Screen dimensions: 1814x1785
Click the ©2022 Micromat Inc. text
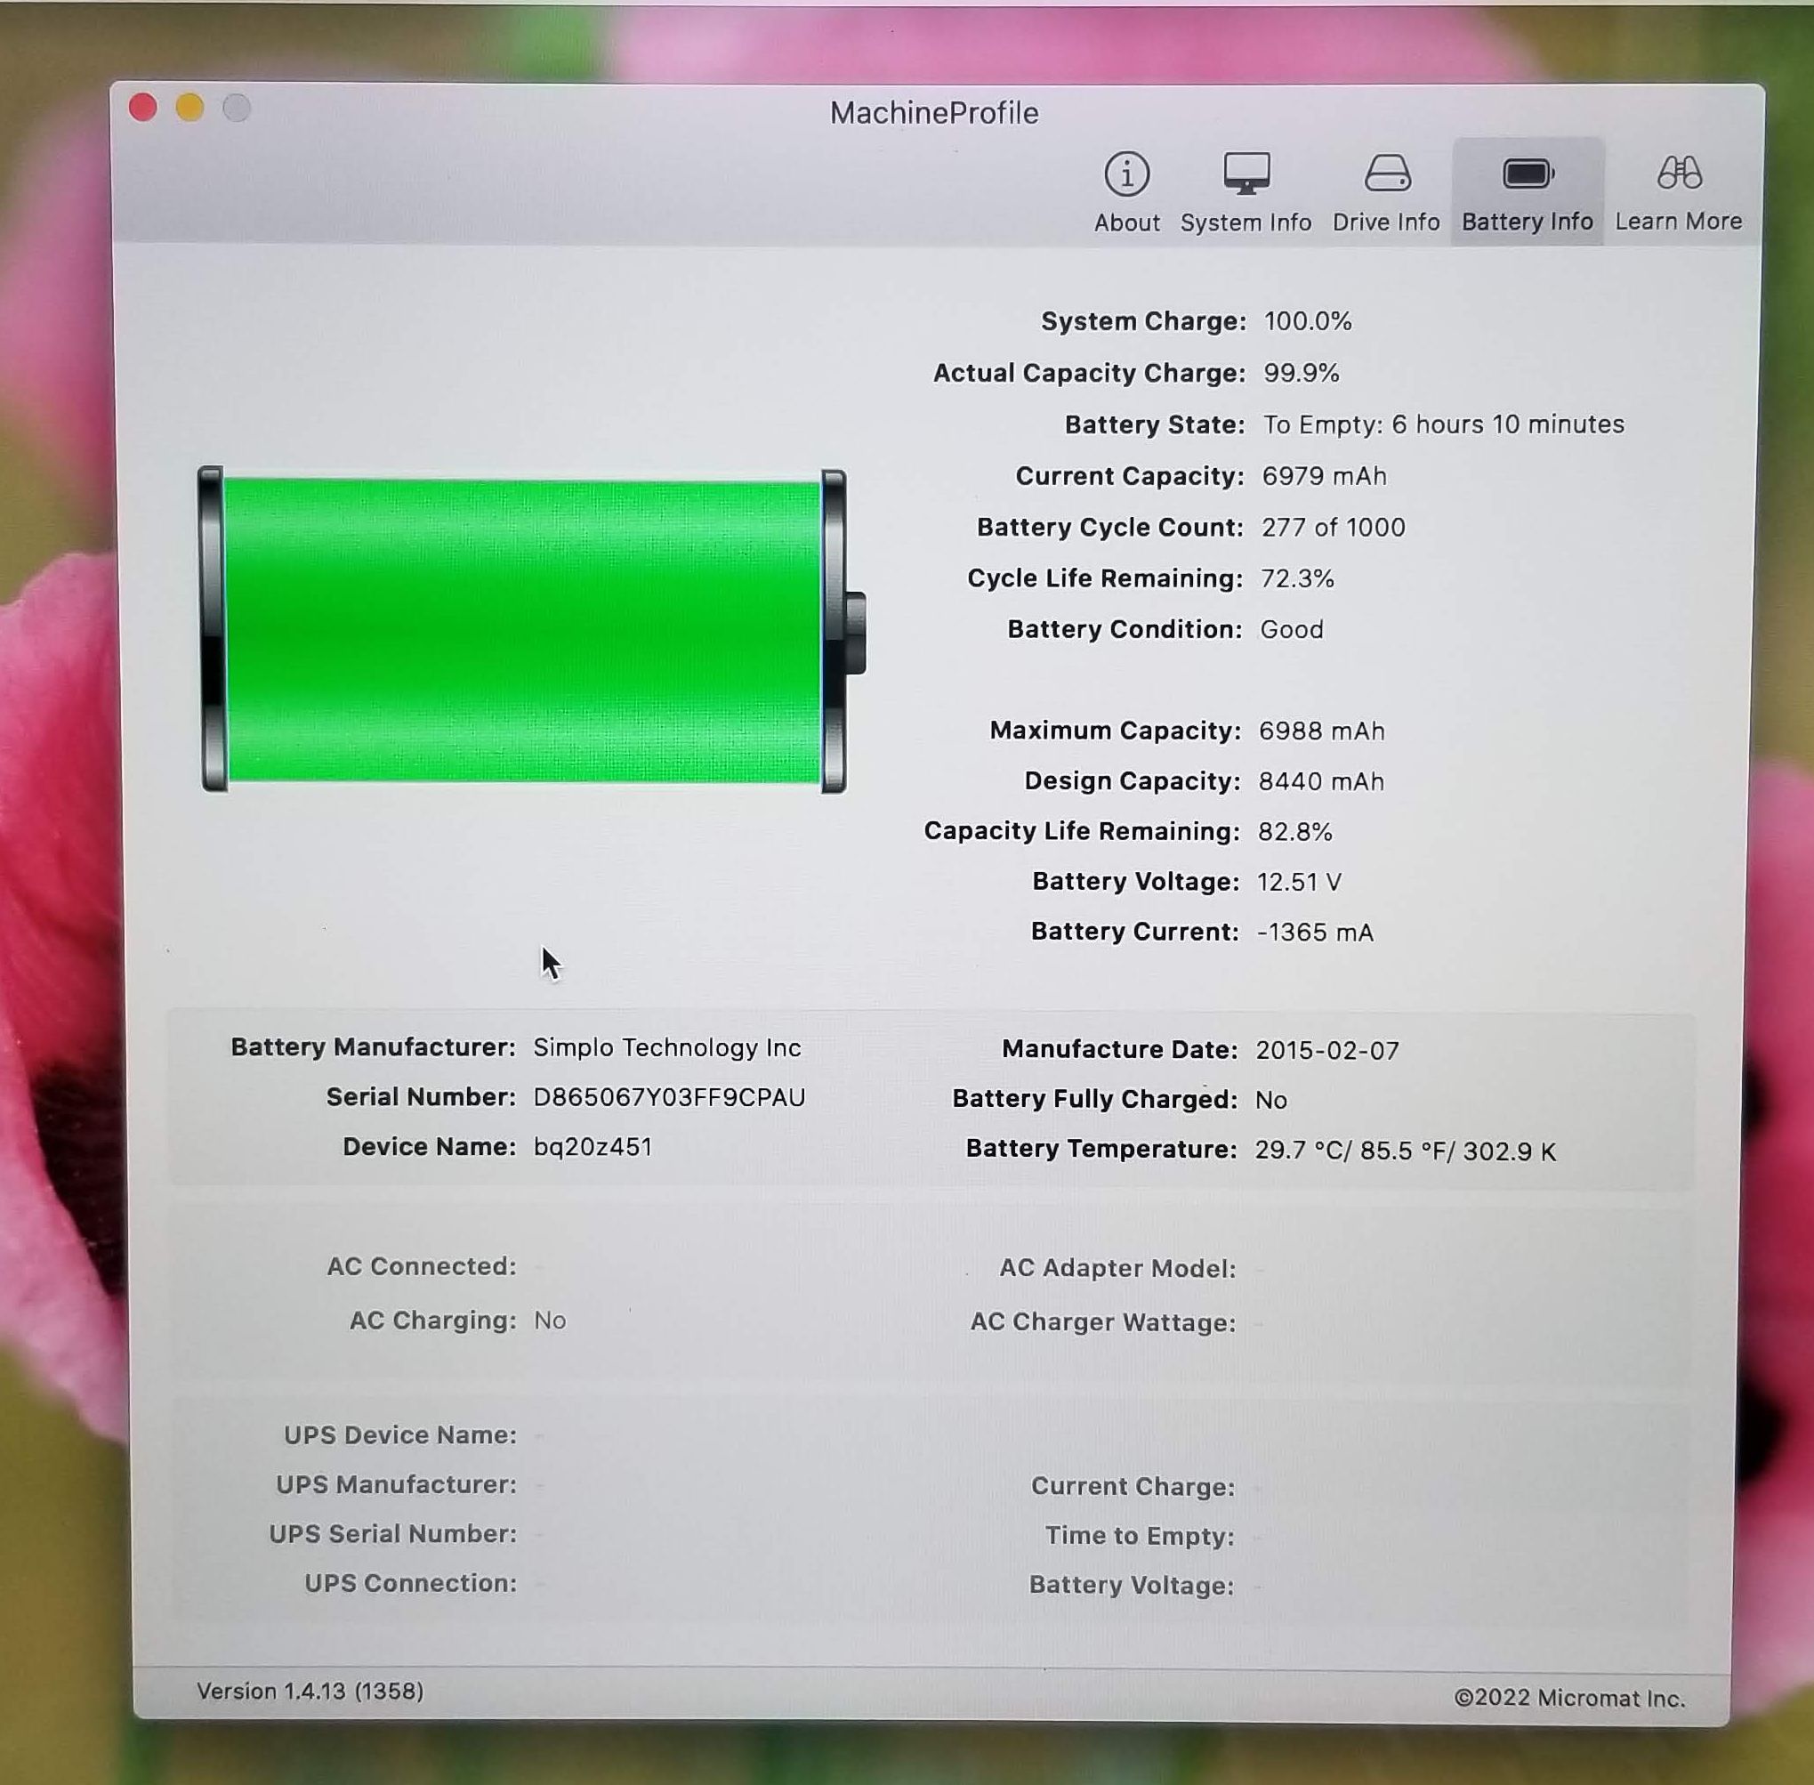[x=1568, y=1698]
